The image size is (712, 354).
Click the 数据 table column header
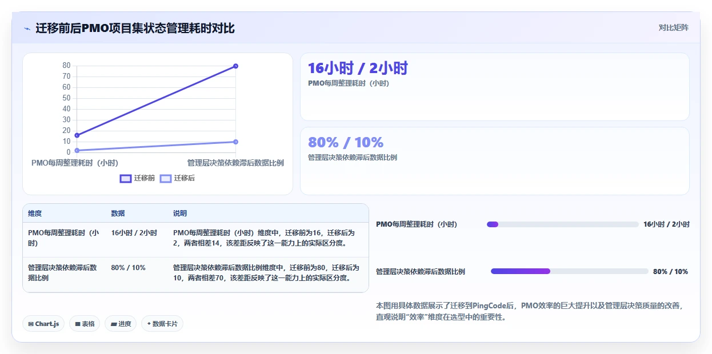click(118, 214)
